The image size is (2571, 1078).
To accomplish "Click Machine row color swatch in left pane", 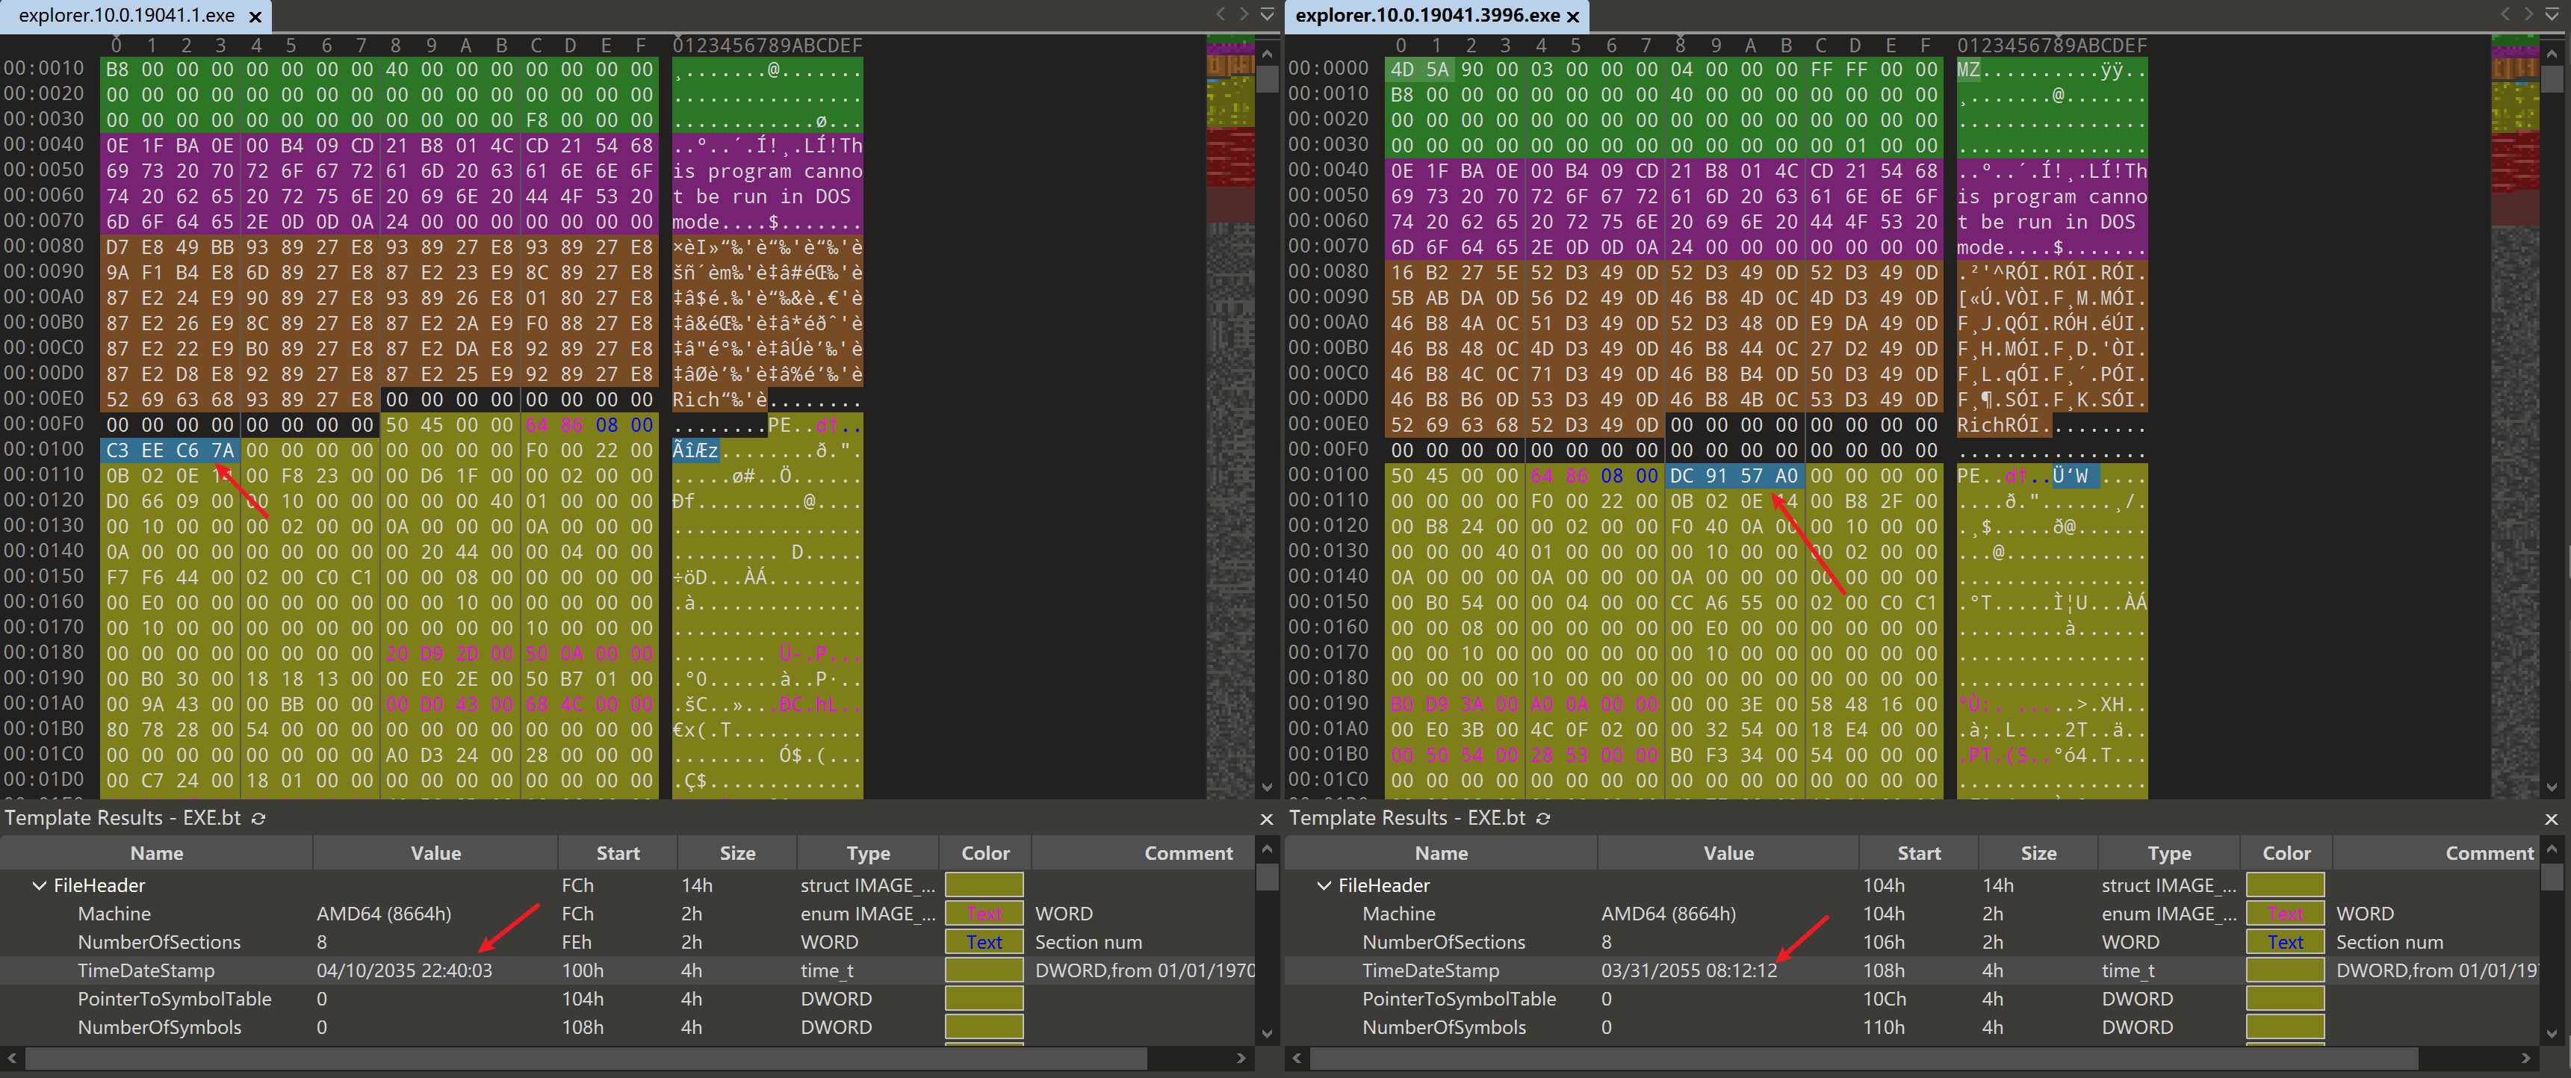I will point(984,914).
